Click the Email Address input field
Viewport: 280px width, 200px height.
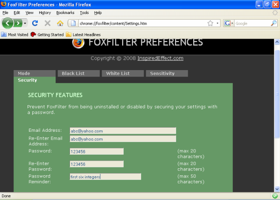(123, 131)
